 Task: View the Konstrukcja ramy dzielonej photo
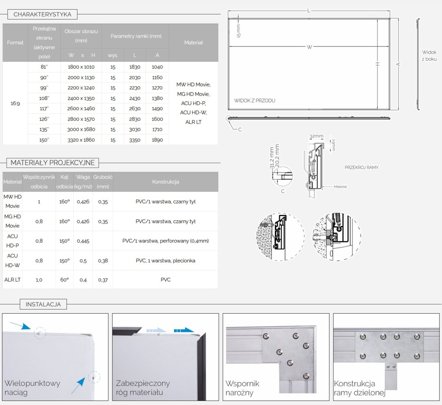(x=386, y=357)
